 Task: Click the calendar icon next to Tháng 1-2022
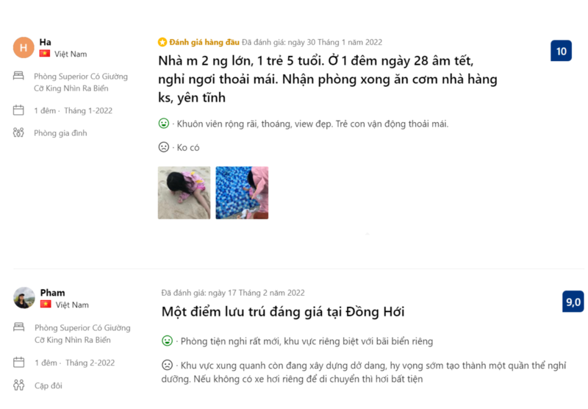tap(18, 110)
